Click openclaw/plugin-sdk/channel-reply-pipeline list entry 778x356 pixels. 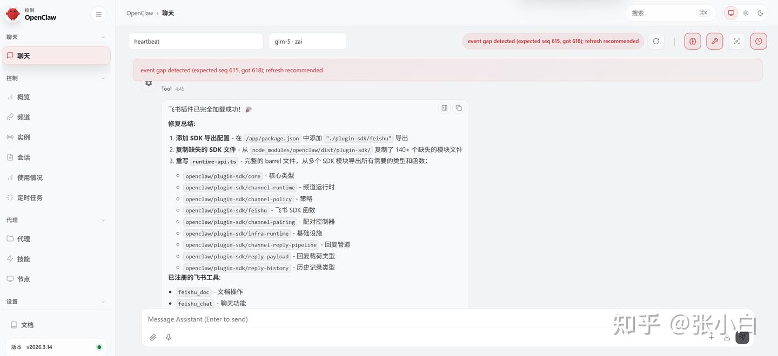point(251,245)
